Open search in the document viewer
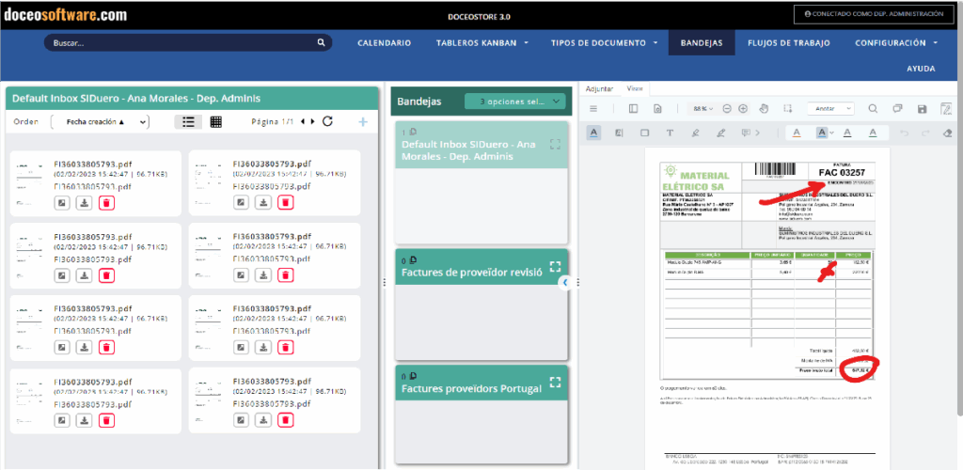The width and height of the screenshot is (963, 470). click(x=873, y=109)
